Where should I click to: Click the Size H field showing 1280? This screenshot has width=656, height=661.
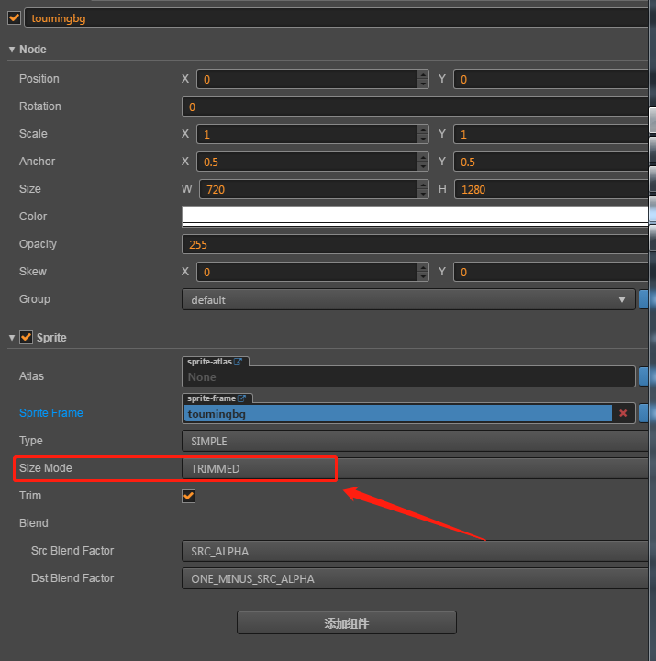[x=551, y=189]
